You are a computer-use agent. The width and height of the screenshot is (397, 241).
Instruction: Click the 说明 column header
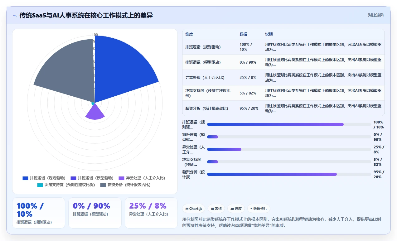coord(269,34)
